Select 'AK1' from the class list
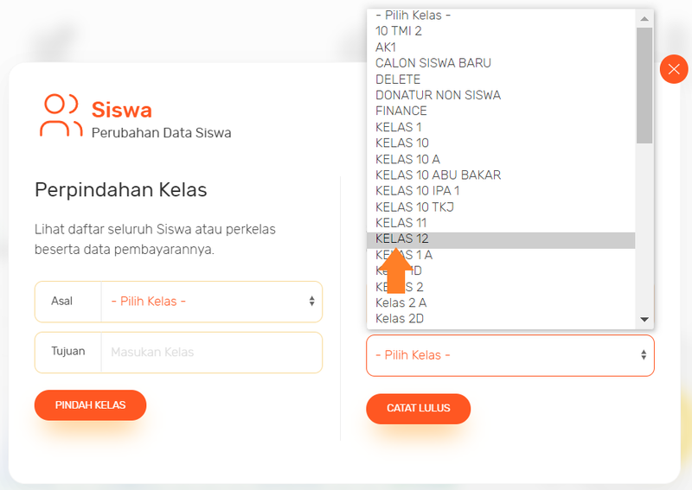Viewport: 692px width, 490px height. (501, 48)
